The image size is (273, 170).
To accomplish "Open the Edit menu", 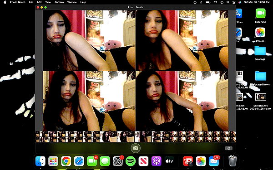I will pos(39,2).
